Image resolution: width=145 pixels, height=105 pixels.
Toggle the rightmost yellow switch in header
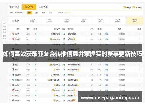tap(134, 7)
